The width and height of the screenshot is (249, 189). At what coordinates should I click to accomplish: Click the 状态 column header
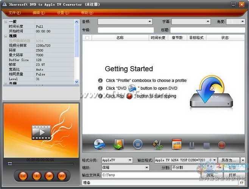coord(225,38)
